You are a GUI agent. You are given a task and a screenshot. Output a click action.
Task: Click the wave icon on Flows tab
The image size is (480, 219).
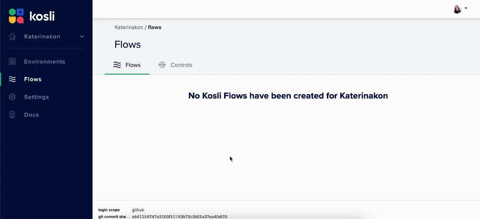click(x=117, y=65)
